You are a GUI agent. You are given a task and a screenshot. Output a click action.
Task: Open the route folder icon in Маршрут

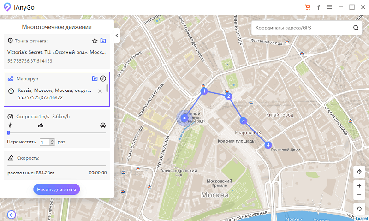(x=95, y=78)
